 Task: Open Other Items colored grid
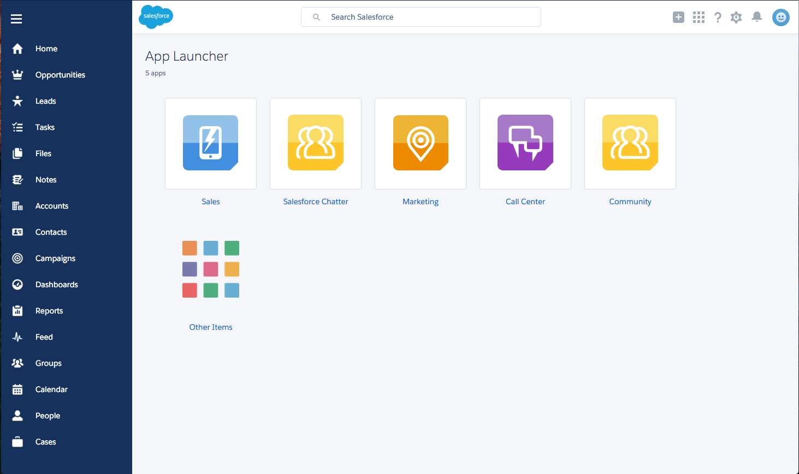point(211,269)
